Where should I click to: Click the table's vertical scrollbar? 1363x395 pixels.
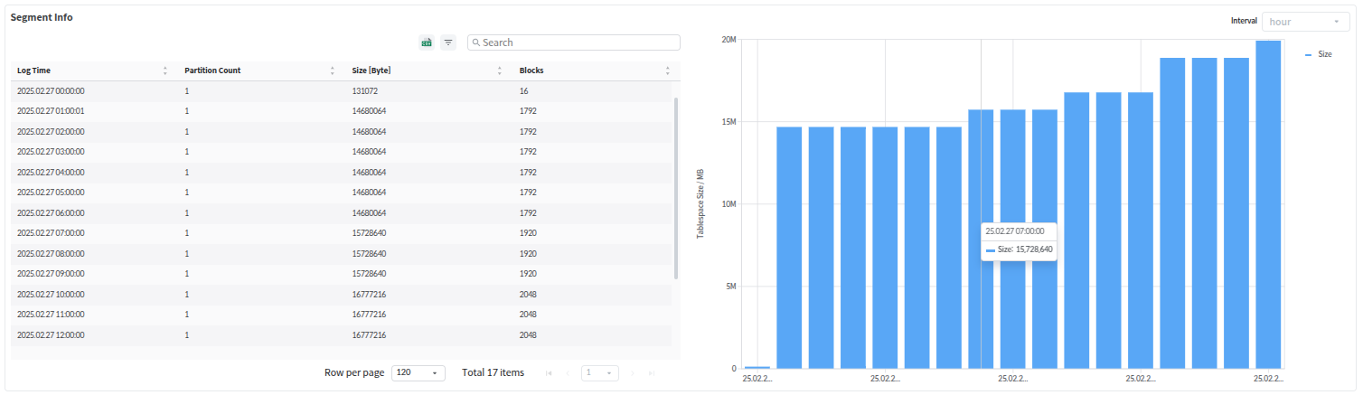tap(676, 188)
